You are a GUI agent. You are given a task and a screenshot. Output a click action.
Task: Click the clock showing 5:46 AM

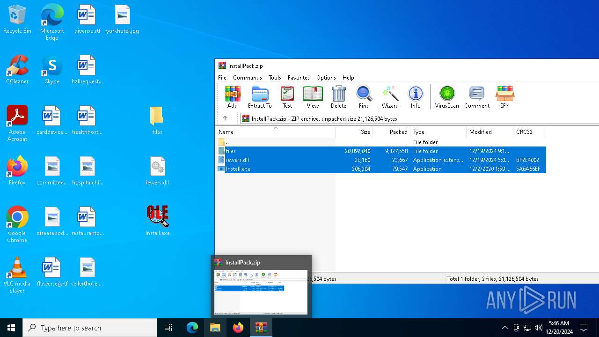(x=559, y=328)
